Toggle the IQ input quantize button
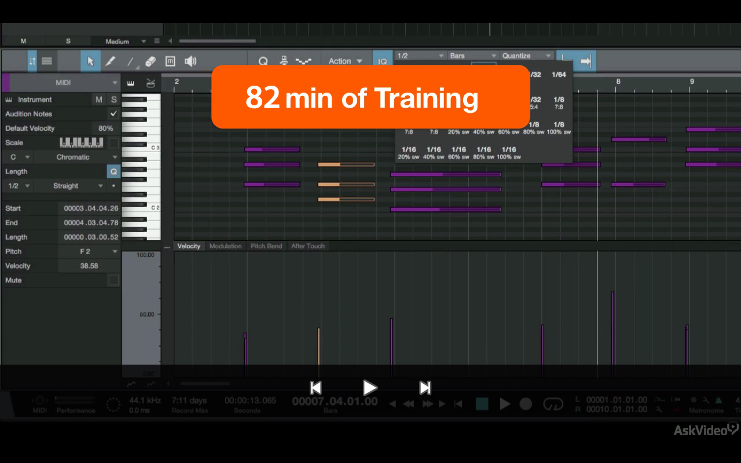Viewport: 741px width, 463px height. [x=382, y=61]
